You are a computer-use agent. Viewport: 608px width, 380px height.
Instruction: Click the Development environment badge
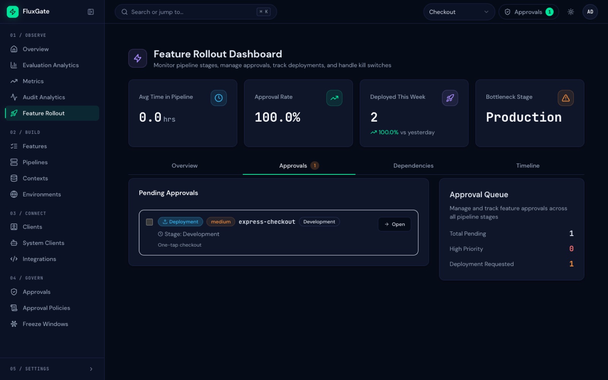pos(319,222)
